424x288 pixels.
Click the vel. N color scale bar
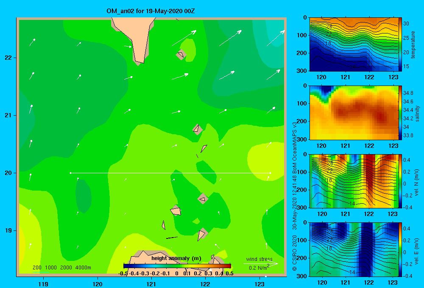pos(400,181)
